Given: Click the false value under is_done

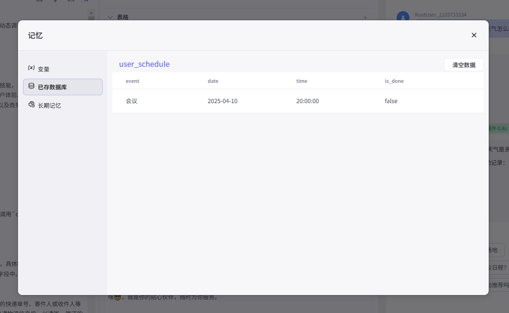Looking at the screenshot, I should [391, 101].
